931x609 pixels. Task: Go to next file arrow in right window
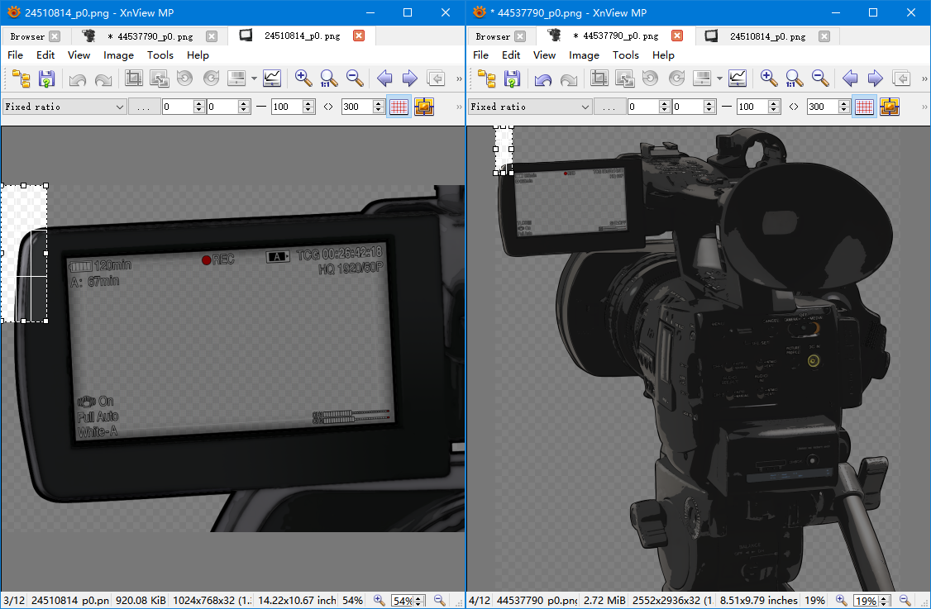[x=875, y=79]
